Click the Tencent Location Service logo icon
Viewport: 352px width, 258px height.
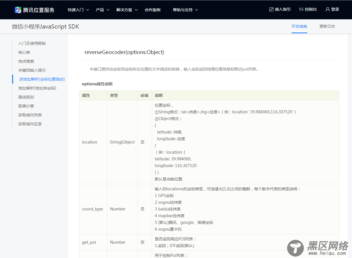[x=18, y=10]
